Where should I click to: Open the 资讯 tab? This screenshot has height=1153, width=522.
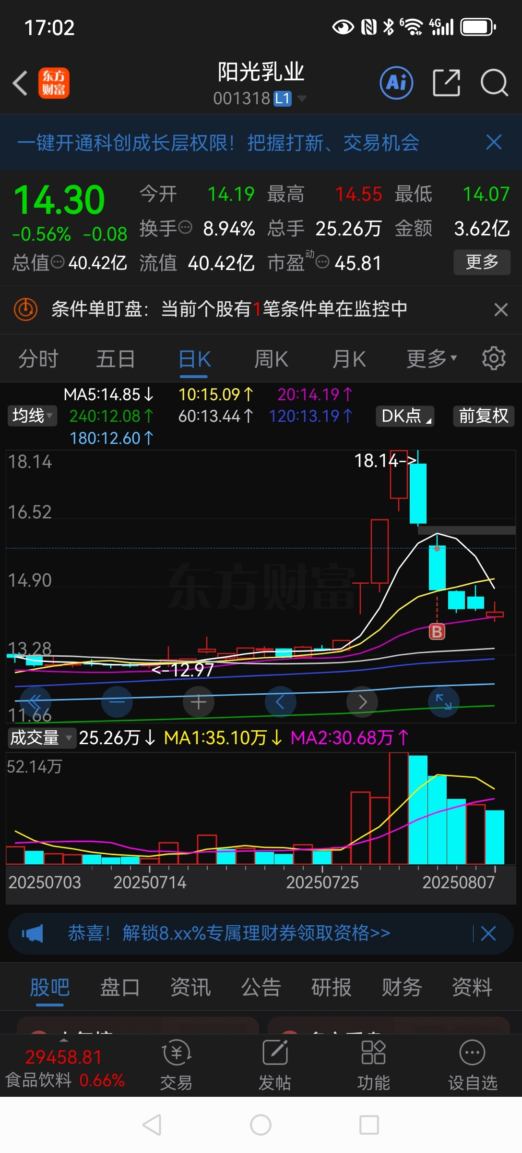point(190,988)
